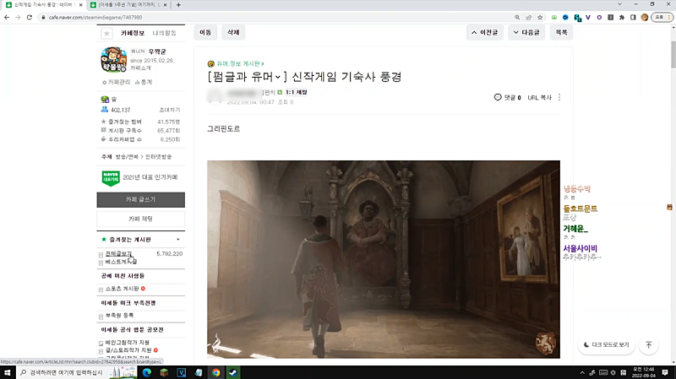Open new browser tab with plus icon
Image resolution: width=676 pixels, height=379 pixels.
coord(178,5)
